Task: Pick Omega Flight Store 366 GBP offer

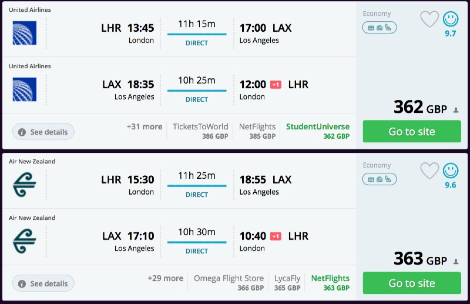Action: point(229,282)
